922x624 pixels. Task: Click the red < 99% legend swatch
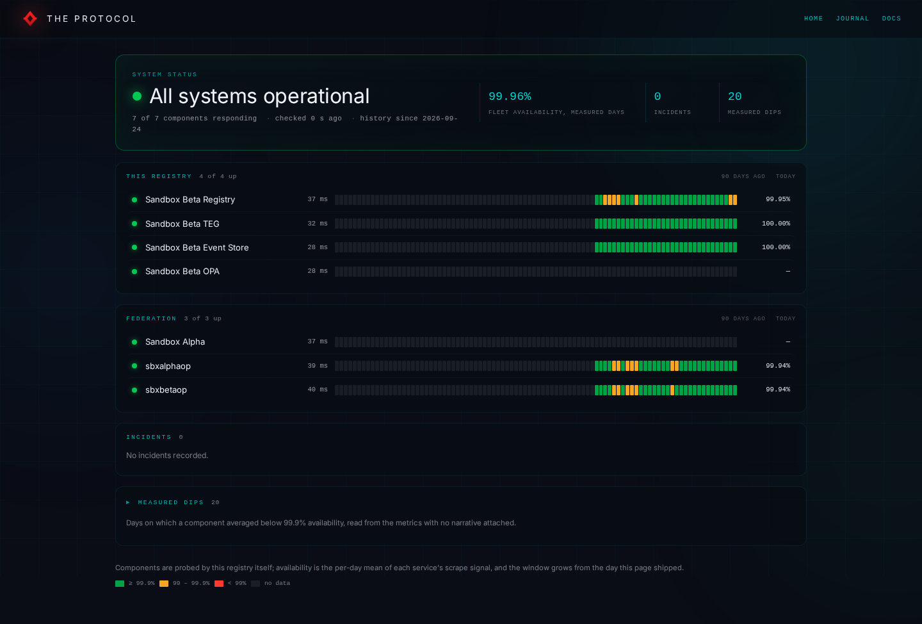point(219,584)
